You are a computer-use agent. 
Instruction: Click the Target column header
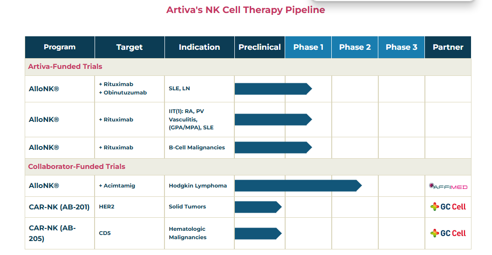click(130, 47)
